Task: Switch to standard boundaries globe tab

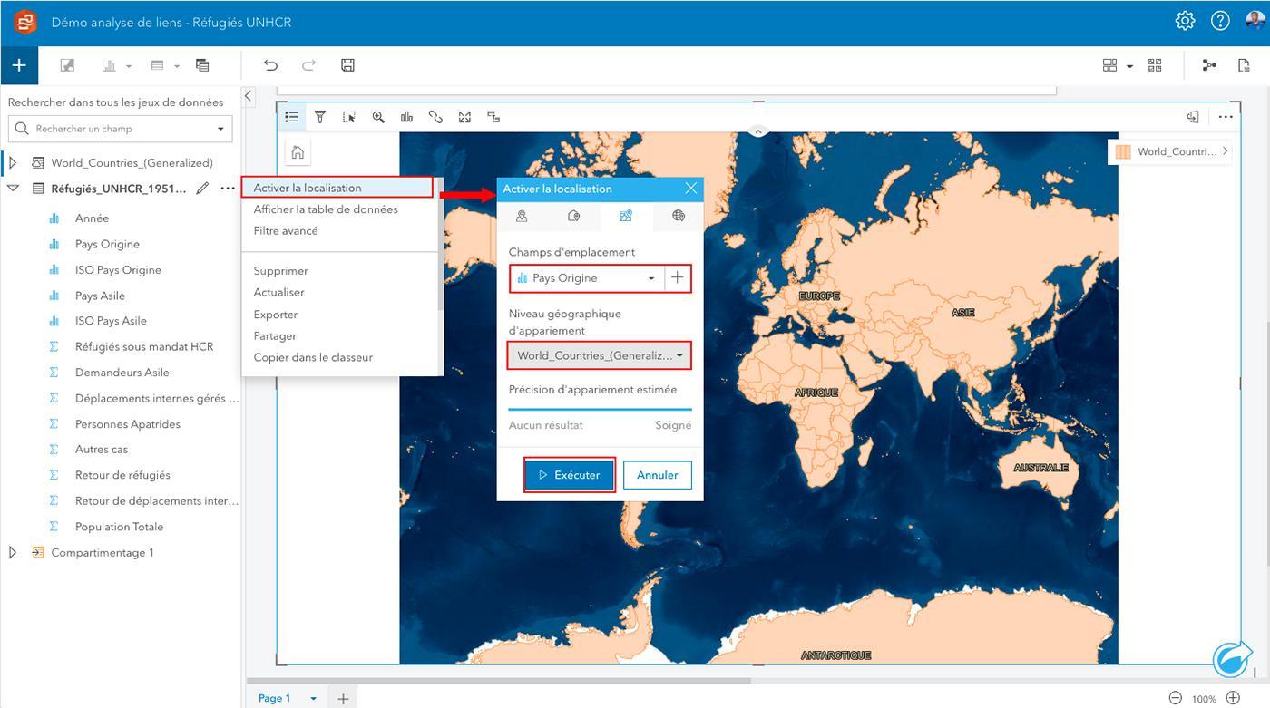Action: tap(678, 216)
